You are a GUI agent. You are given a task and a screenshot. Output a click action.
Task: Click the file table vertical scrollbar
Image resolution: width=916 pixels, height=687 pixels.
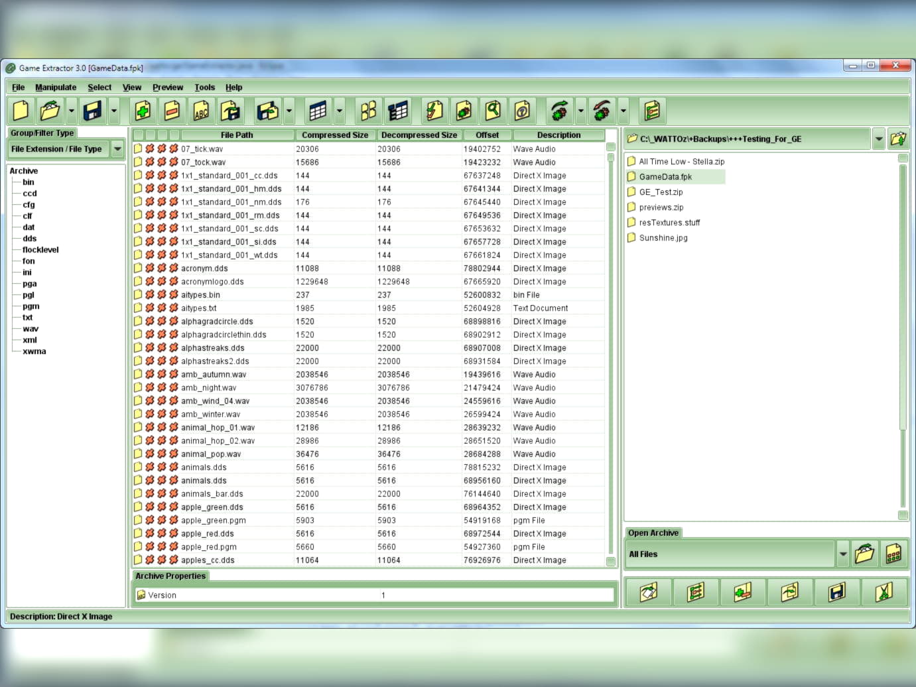point(611,355)
